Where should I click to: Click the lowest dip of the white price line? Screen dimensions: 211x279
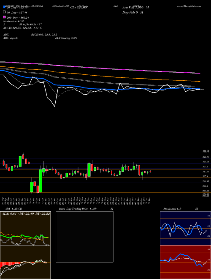[54, 106]
